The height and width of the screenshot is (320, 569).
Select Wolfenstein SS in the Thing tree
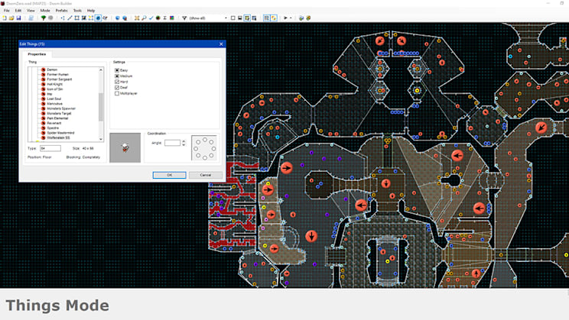pos(58,137)
